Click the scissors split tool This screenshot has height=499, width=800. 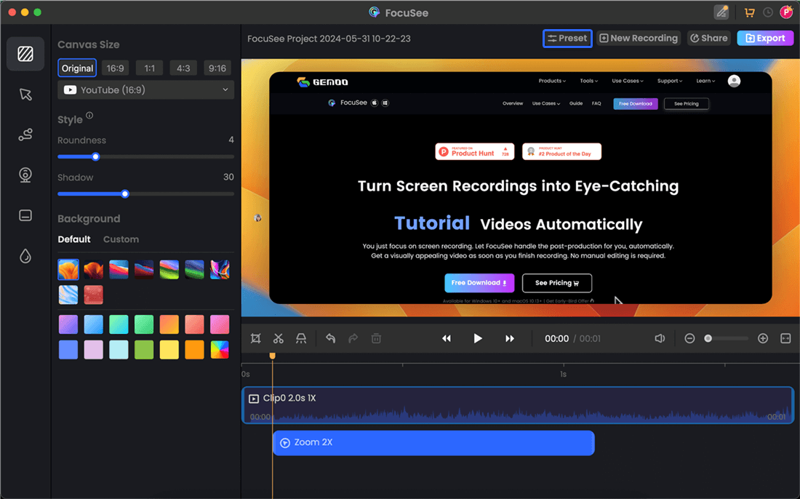(278, 338)
